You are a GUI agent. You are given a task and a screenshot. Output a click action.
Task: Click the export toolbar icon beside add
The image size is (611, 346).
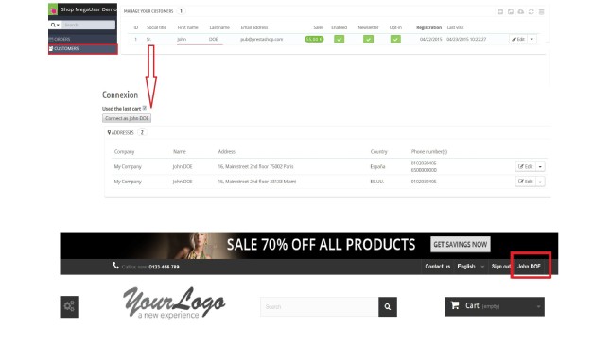(x=511, y=11)
